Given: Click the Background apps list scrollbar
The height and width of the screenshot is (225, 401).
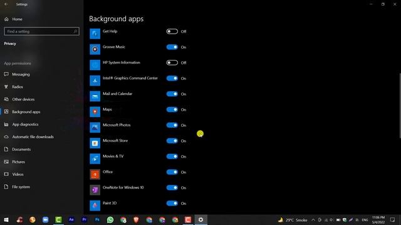Looking at the screenshot, I should 400,106.
